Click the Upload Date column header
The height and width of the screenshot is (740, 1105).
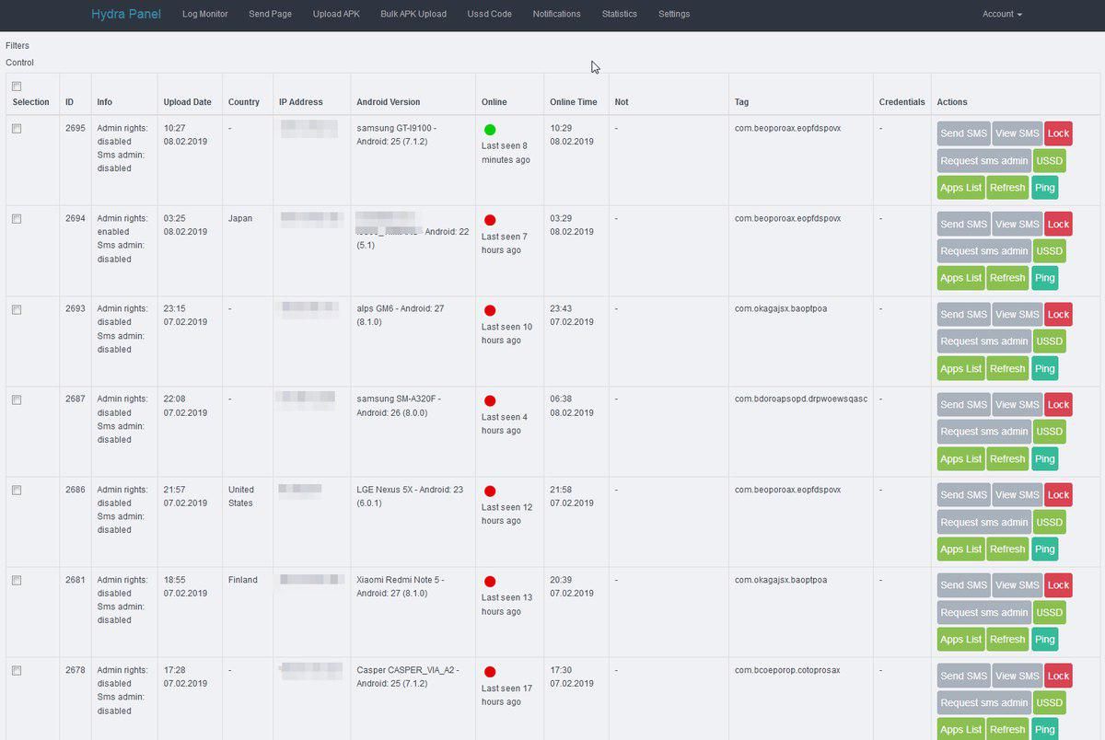pyautogui.click(x=188, y=102)
